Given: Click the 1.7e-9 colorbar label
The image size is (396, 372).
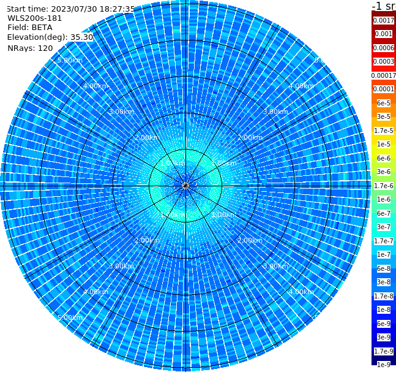Looking at the screenshot, I should (x=384, y=351).
